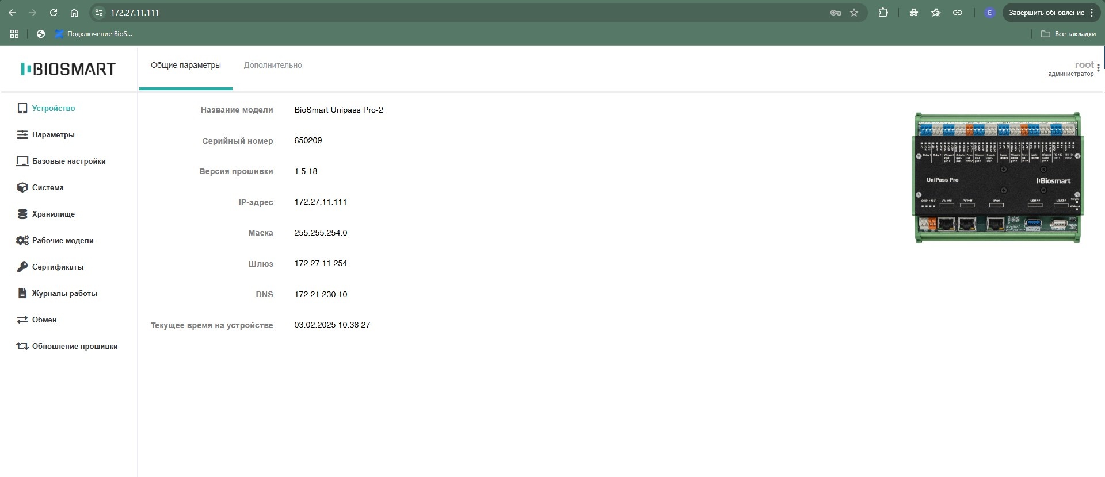The image size is (1105, 477).
Task: Click the Текущее время на устройстве label
Action: click(212, 325)
